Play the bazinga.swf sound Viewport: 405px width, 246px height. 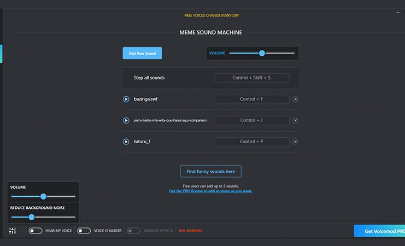coord(126,99)
